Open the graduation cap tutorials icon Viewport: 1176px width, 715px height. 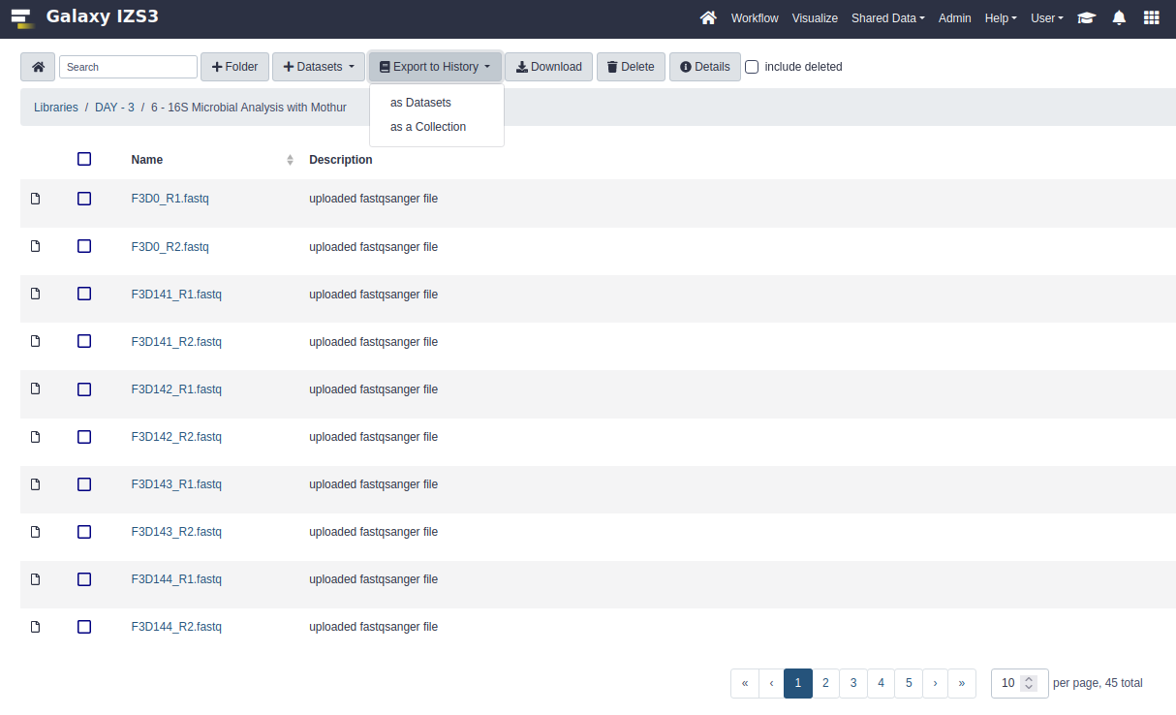1087,18
